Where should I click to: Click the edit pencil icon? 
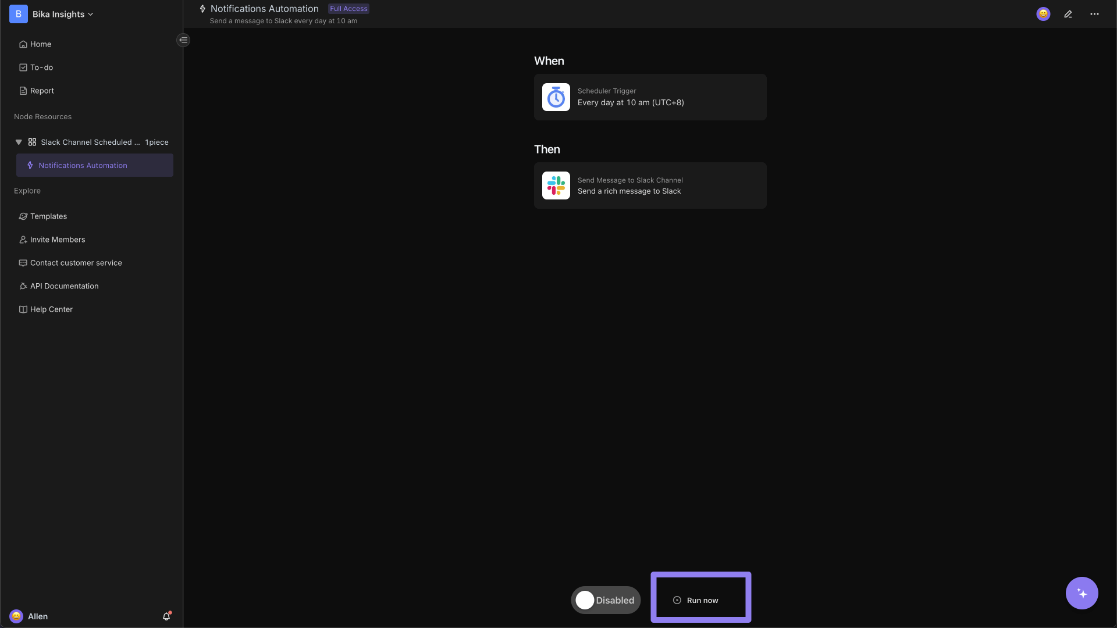1068,14
